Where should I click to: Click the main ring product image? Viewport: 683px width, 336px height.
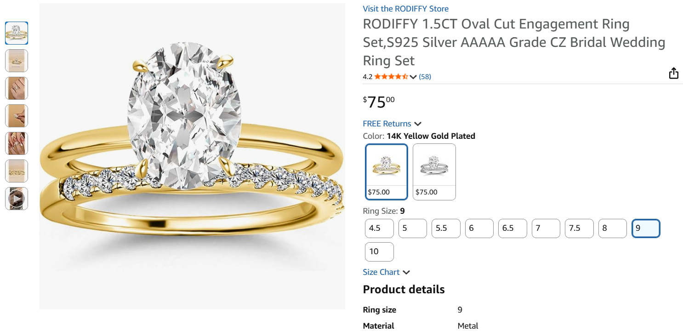click(192, 156)
